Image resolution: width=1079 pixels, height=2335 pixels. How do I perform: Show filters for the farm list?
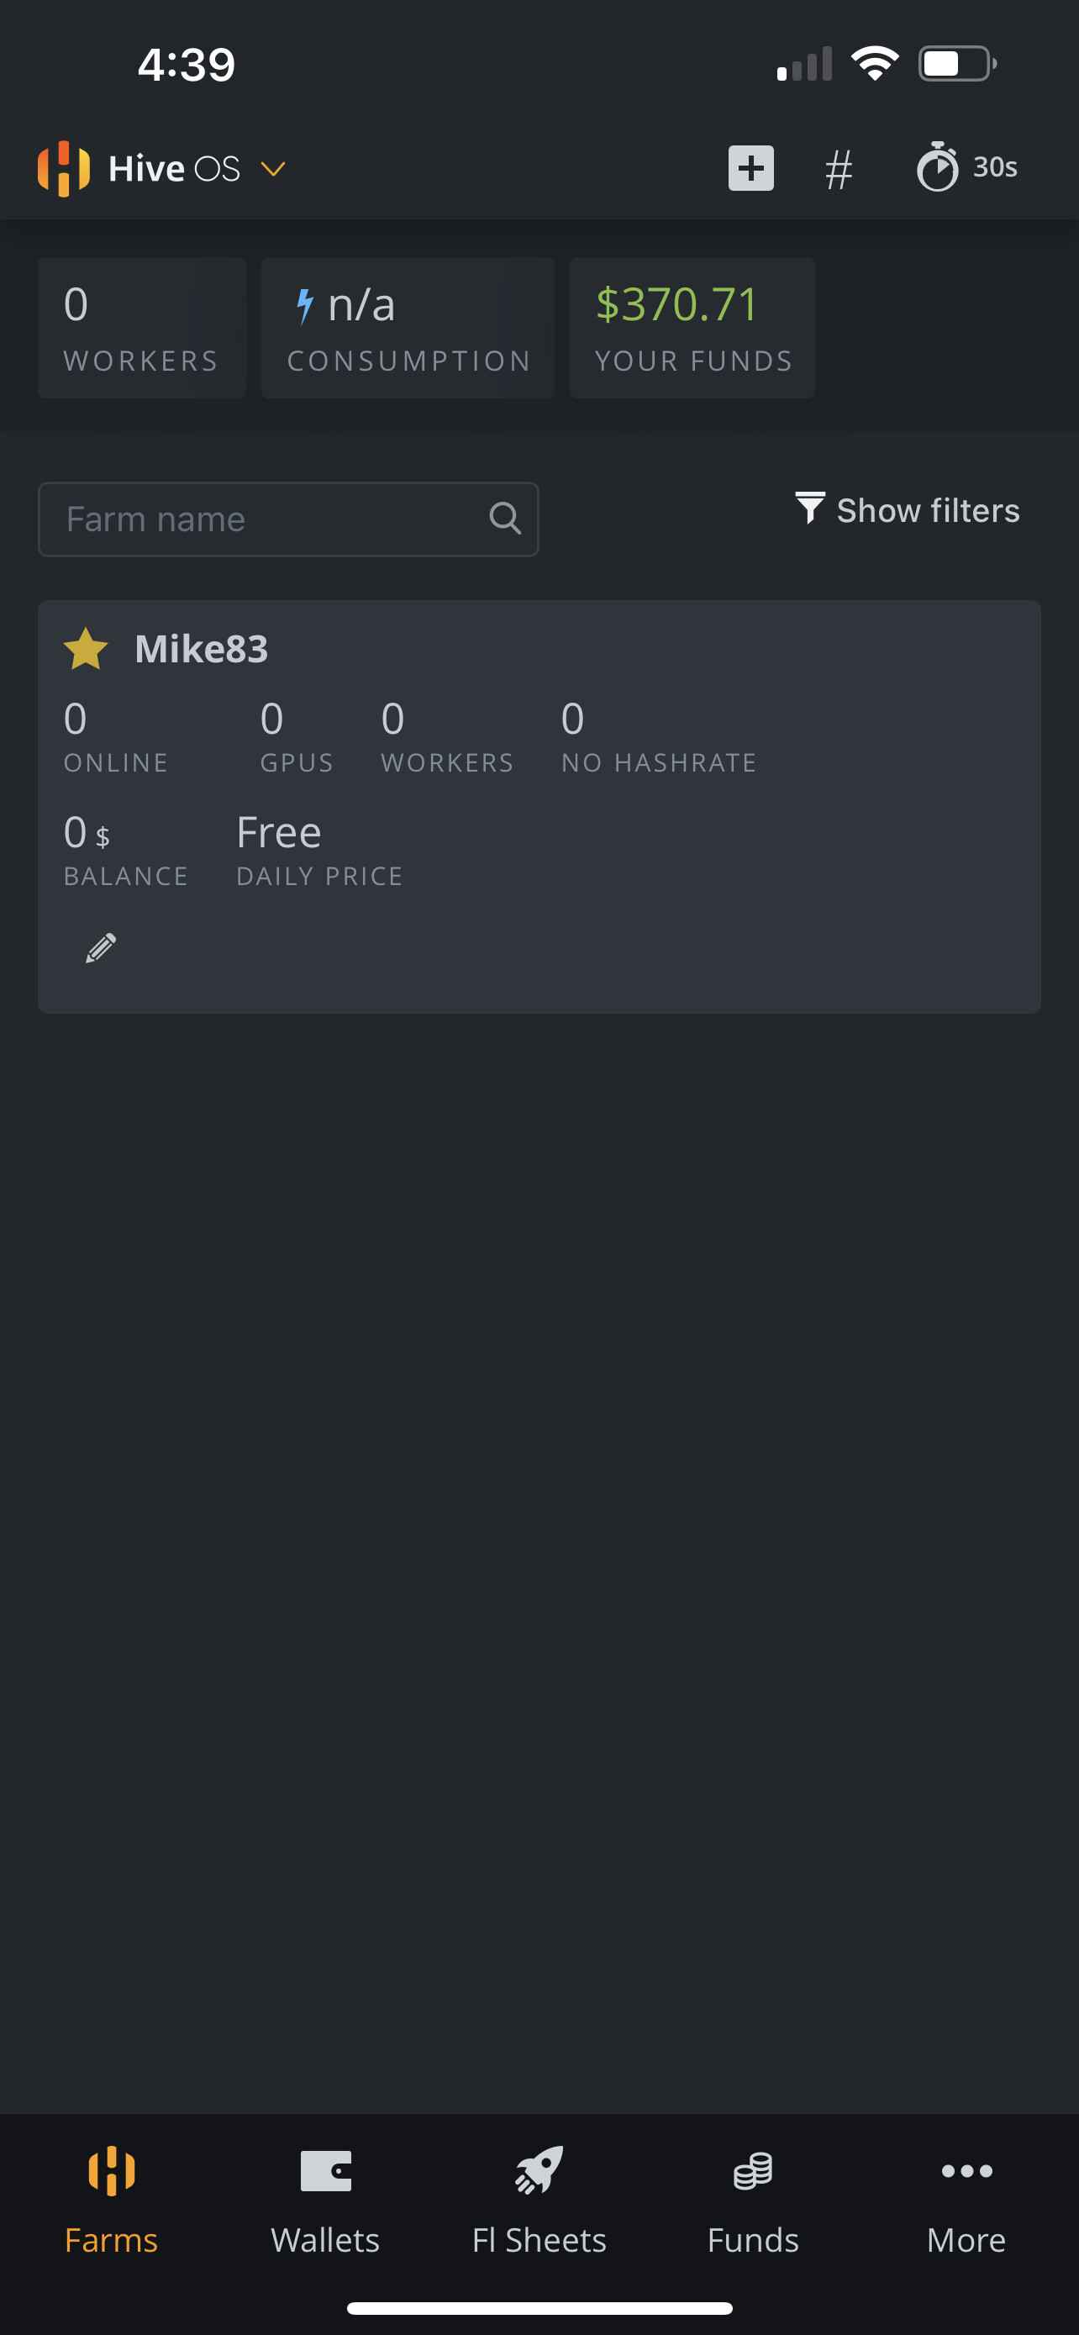(x=908, y=510)
